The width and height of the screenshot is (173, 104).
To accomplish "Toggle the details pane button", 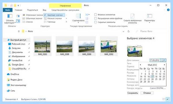I will tap(18, 21).
